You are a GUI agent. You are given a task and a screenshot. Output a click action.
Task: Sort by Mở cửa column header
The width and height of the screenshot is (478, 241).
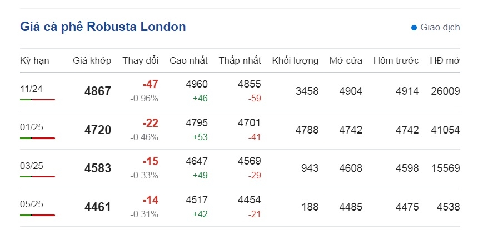[346, 60]
